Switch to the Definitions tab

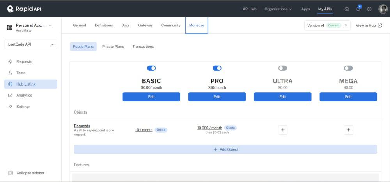(104, 25)
